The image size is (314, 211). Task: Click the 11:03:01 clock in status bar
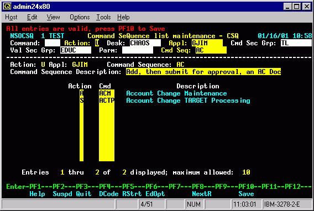click(245, 204)
